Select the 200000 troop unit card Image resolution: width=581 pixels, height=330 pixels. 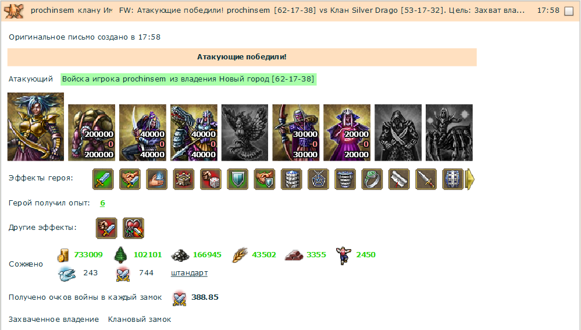click(x=91, y=133)
